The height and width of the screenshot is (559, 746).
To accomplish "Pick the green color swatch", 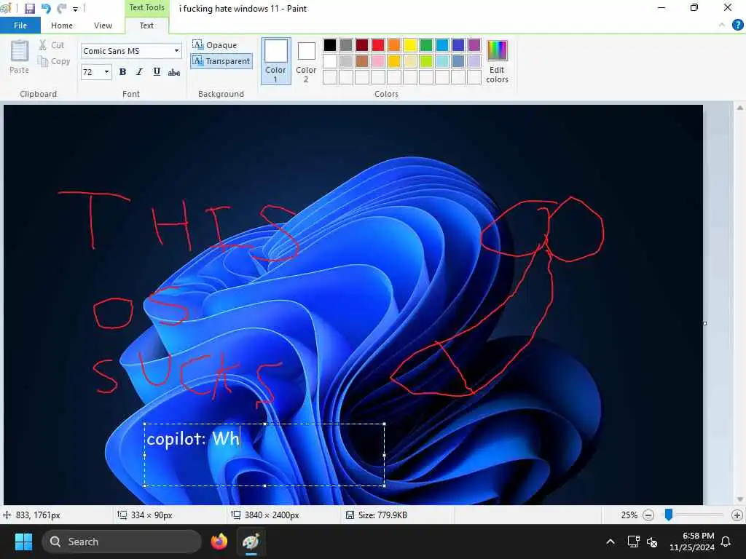I will [426, 45].
